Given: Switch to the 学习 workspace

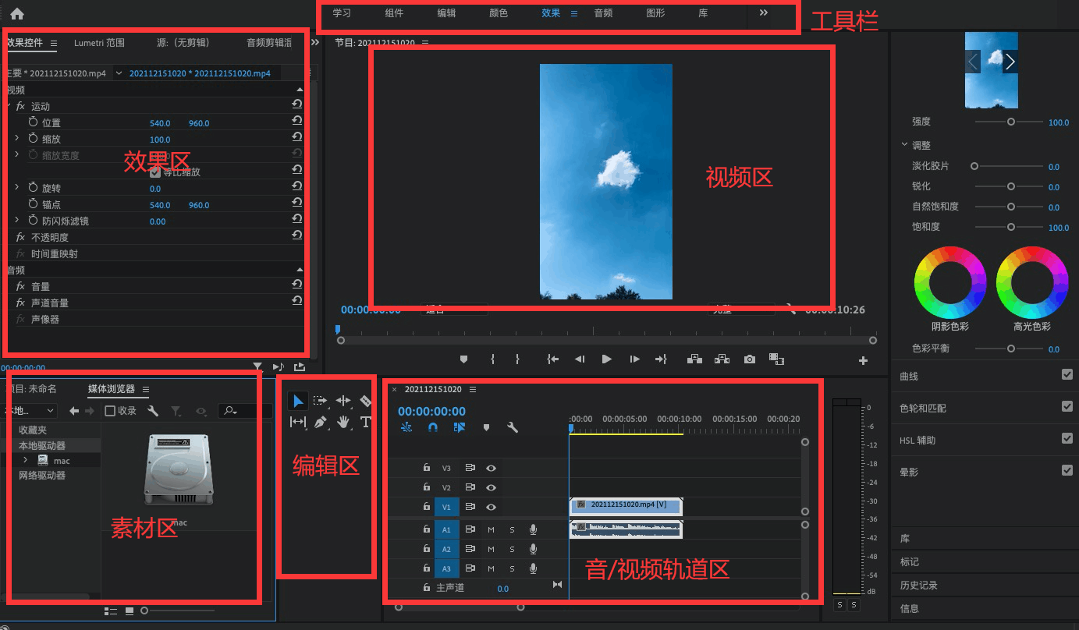Looking at the screenshot, I should coord(342,13).
